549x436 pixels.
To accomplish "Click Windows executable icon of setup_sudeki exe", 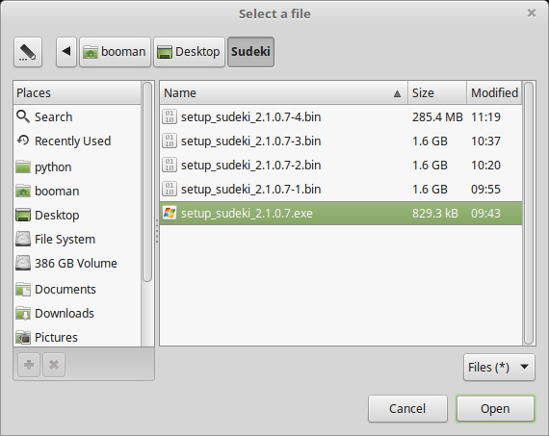I will coord(170,213).
